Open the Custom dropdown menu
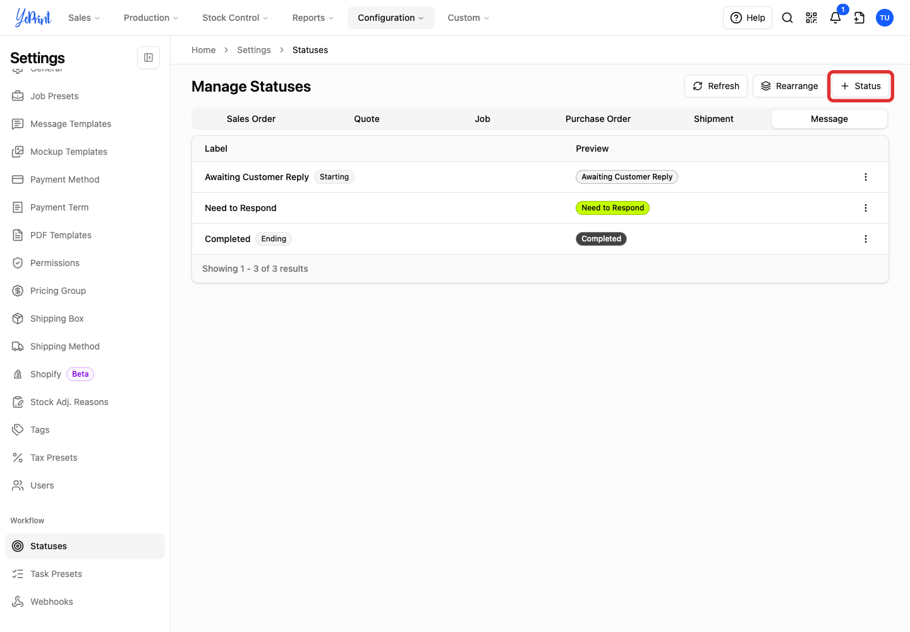 [468, 18]
